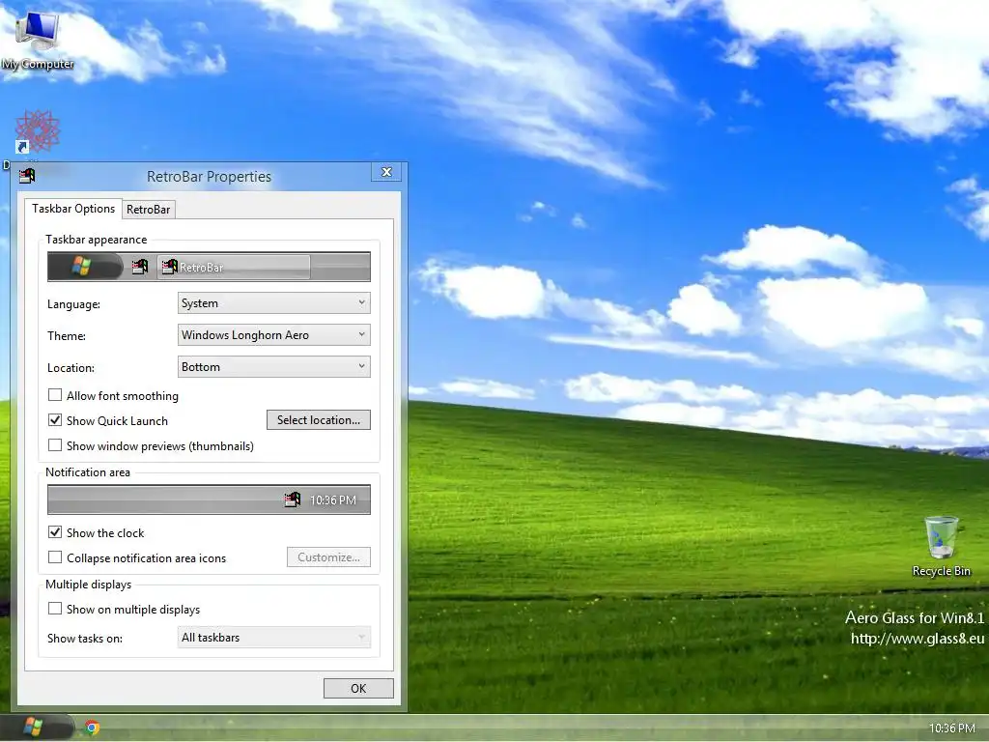Open the My Computer desktop icon

tap(38, 39)
